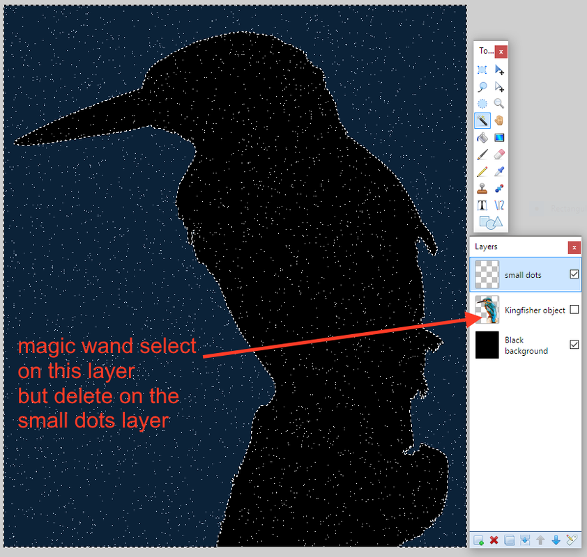Click the small dots layer thumbnail

[x=487, y=275]
